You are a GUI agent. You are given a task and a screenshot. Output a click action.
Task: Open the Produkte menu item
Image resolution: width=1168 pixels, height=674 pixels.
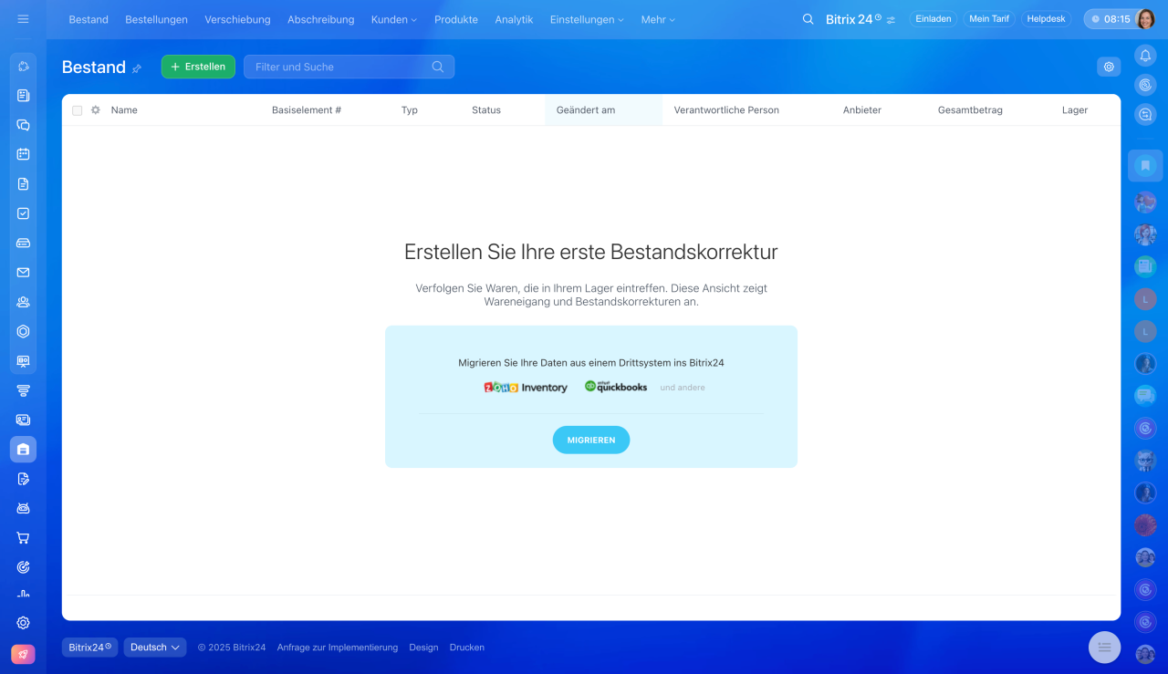pos(456,19)
